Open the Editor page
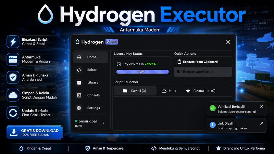The height and width of the screenshot is (154, 274). point(90,70)
